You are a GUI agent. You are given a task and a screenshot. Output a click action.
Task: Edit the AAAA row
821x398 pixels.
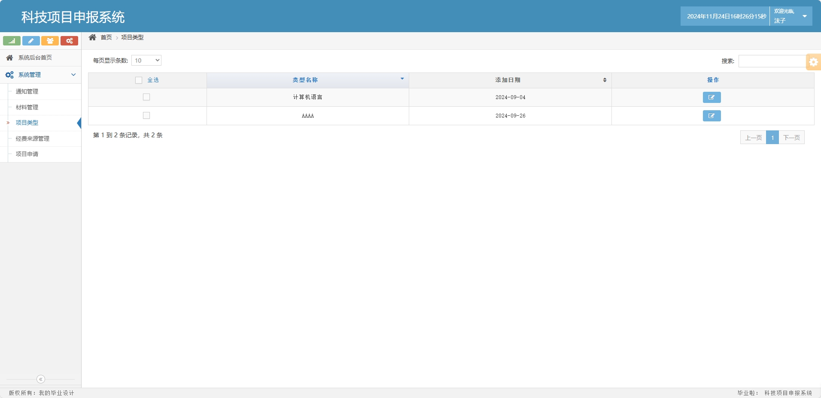712,116
